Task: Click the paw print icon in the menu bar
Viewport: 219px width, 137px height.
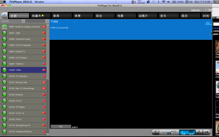Action: [x=148, y=2]
